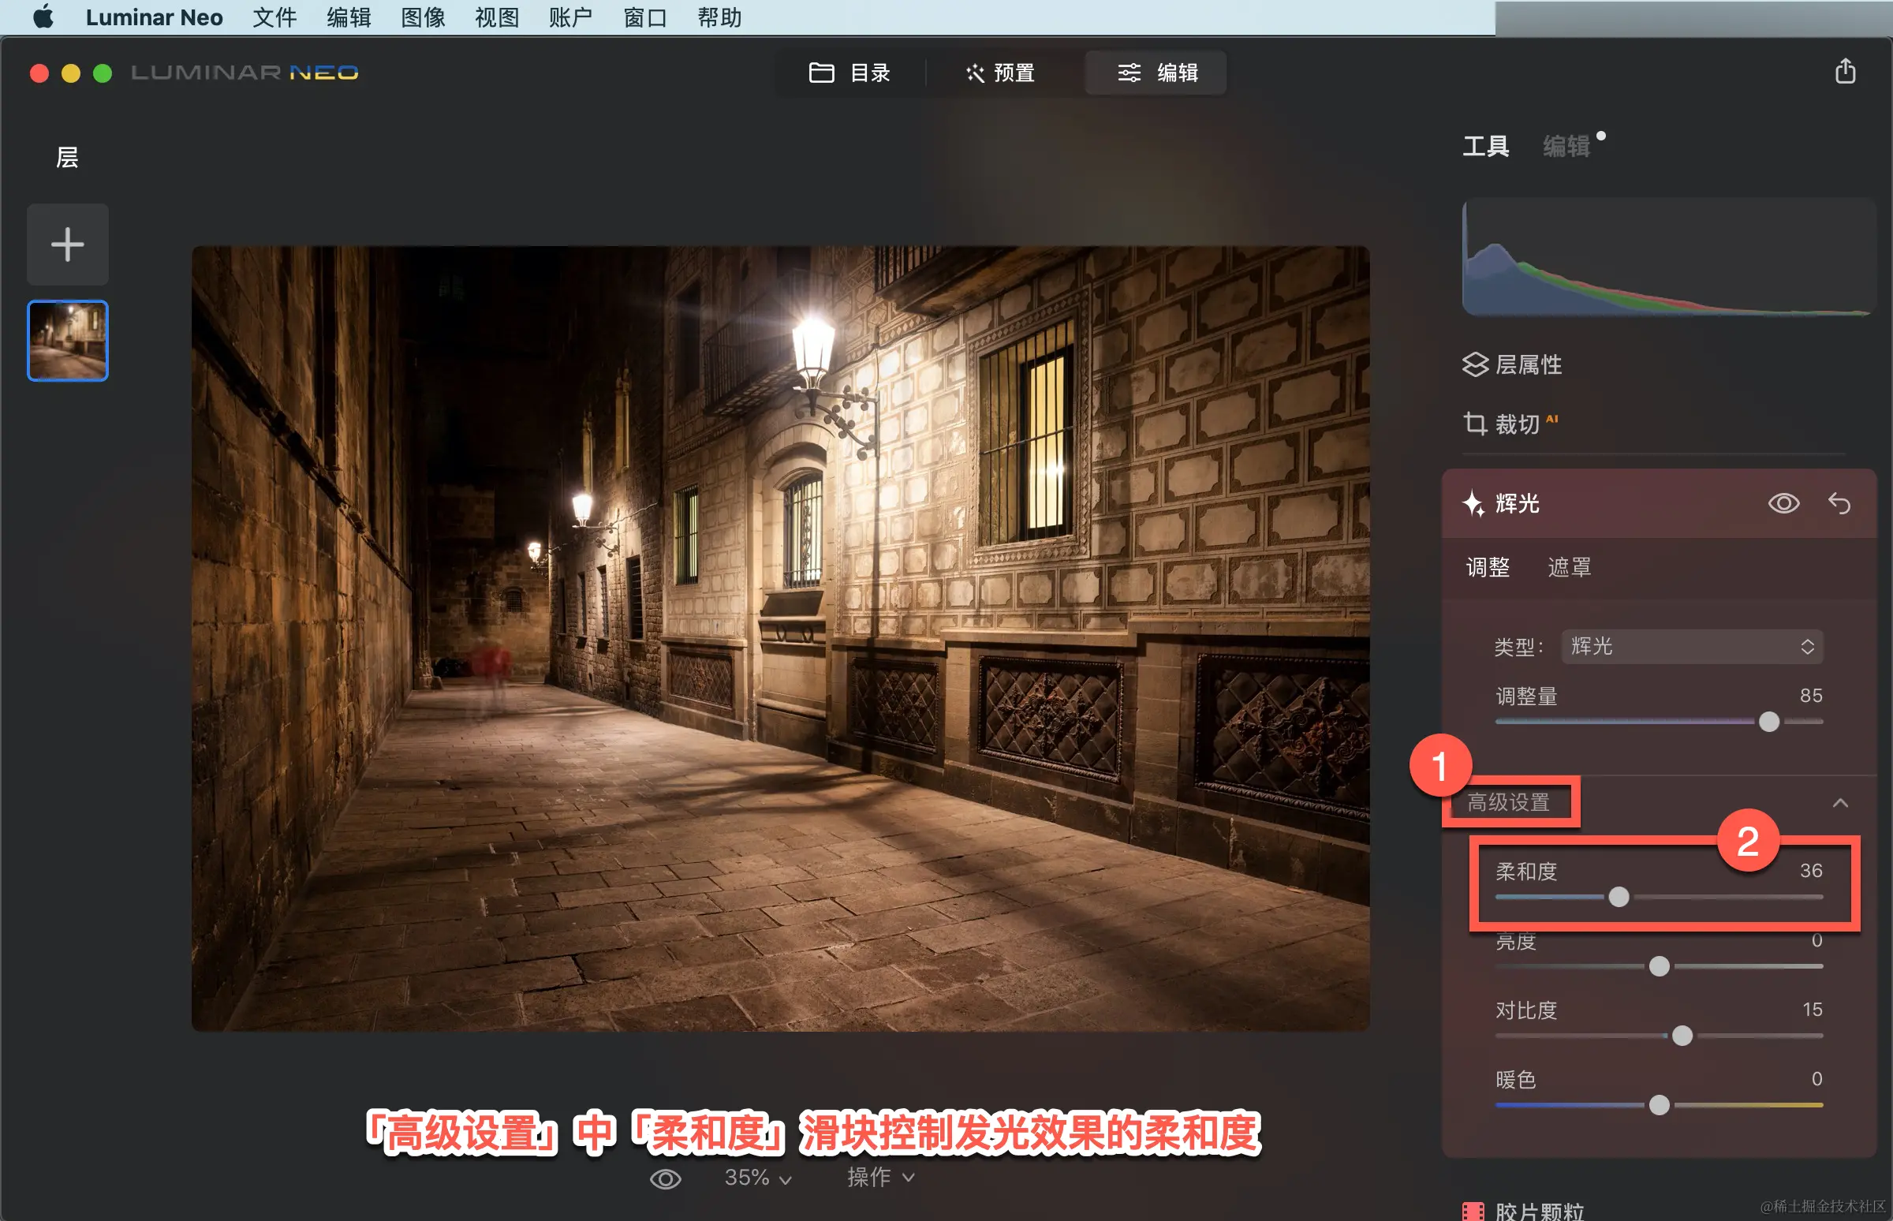
Task: Open 层属性 layer properties icon
Action: tap(1475, 364)
